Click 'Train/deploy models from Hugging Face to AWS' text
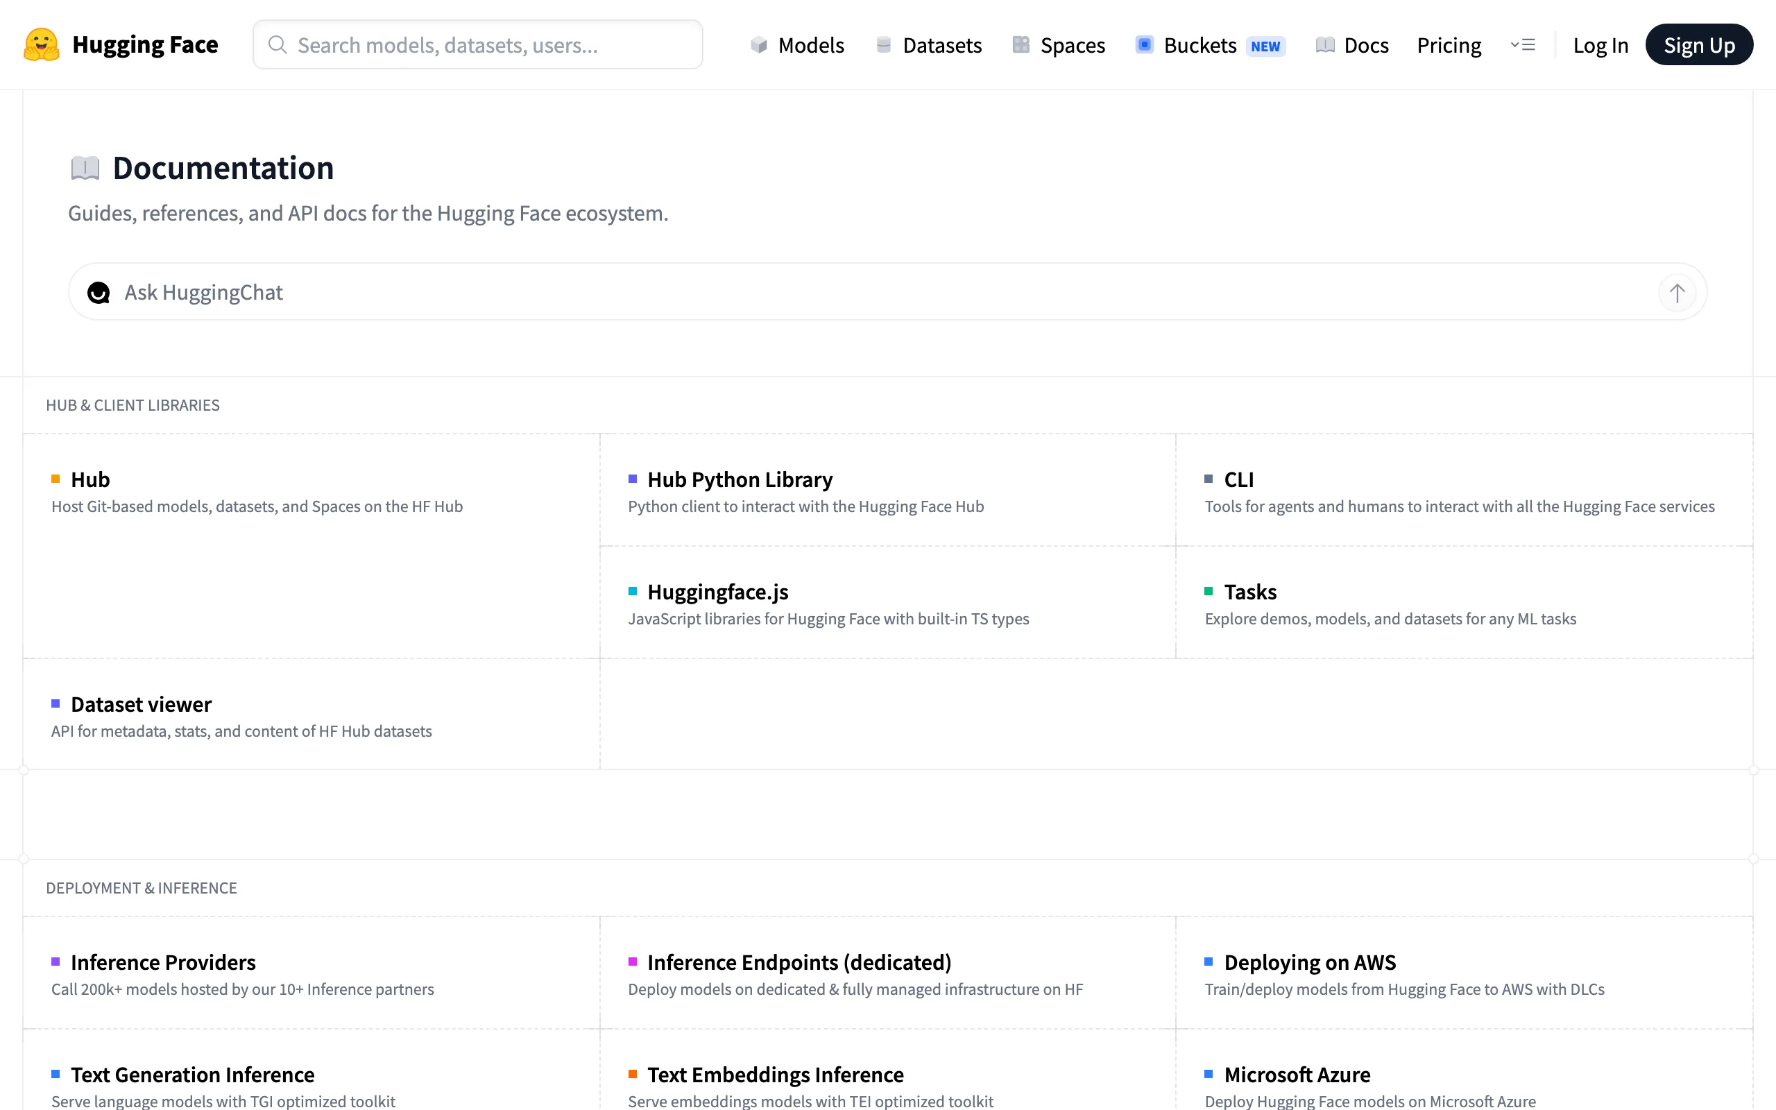Viewport: 1776px width, 1110px height. click(x=1404, y=989)
